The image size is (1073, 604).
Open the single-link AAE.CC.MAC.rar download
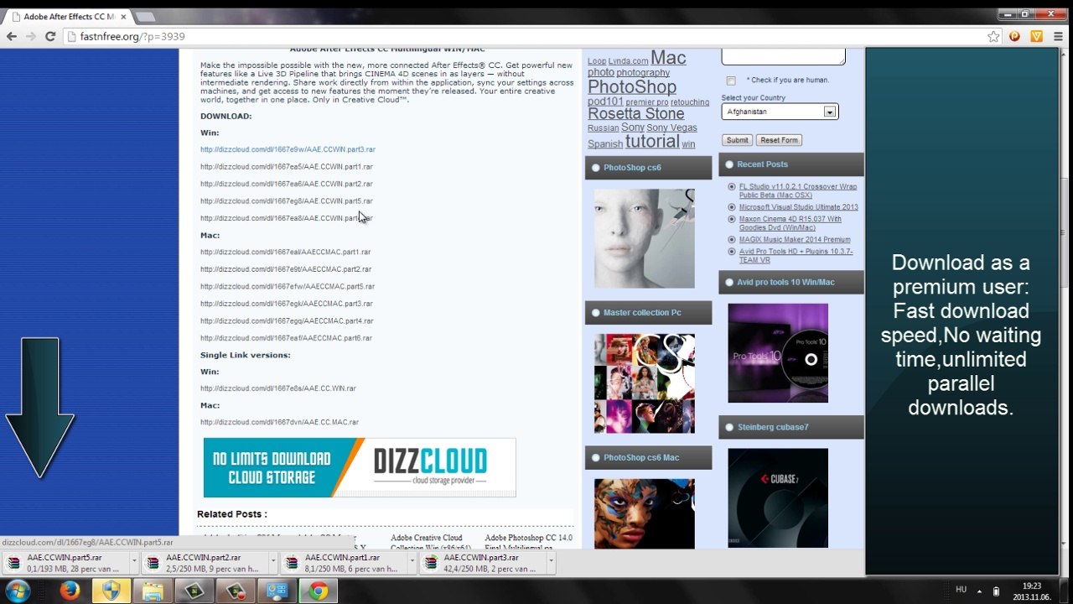coord(279,422)
